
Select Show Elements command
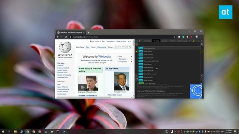pyautogui.click(x=169, y=58)
